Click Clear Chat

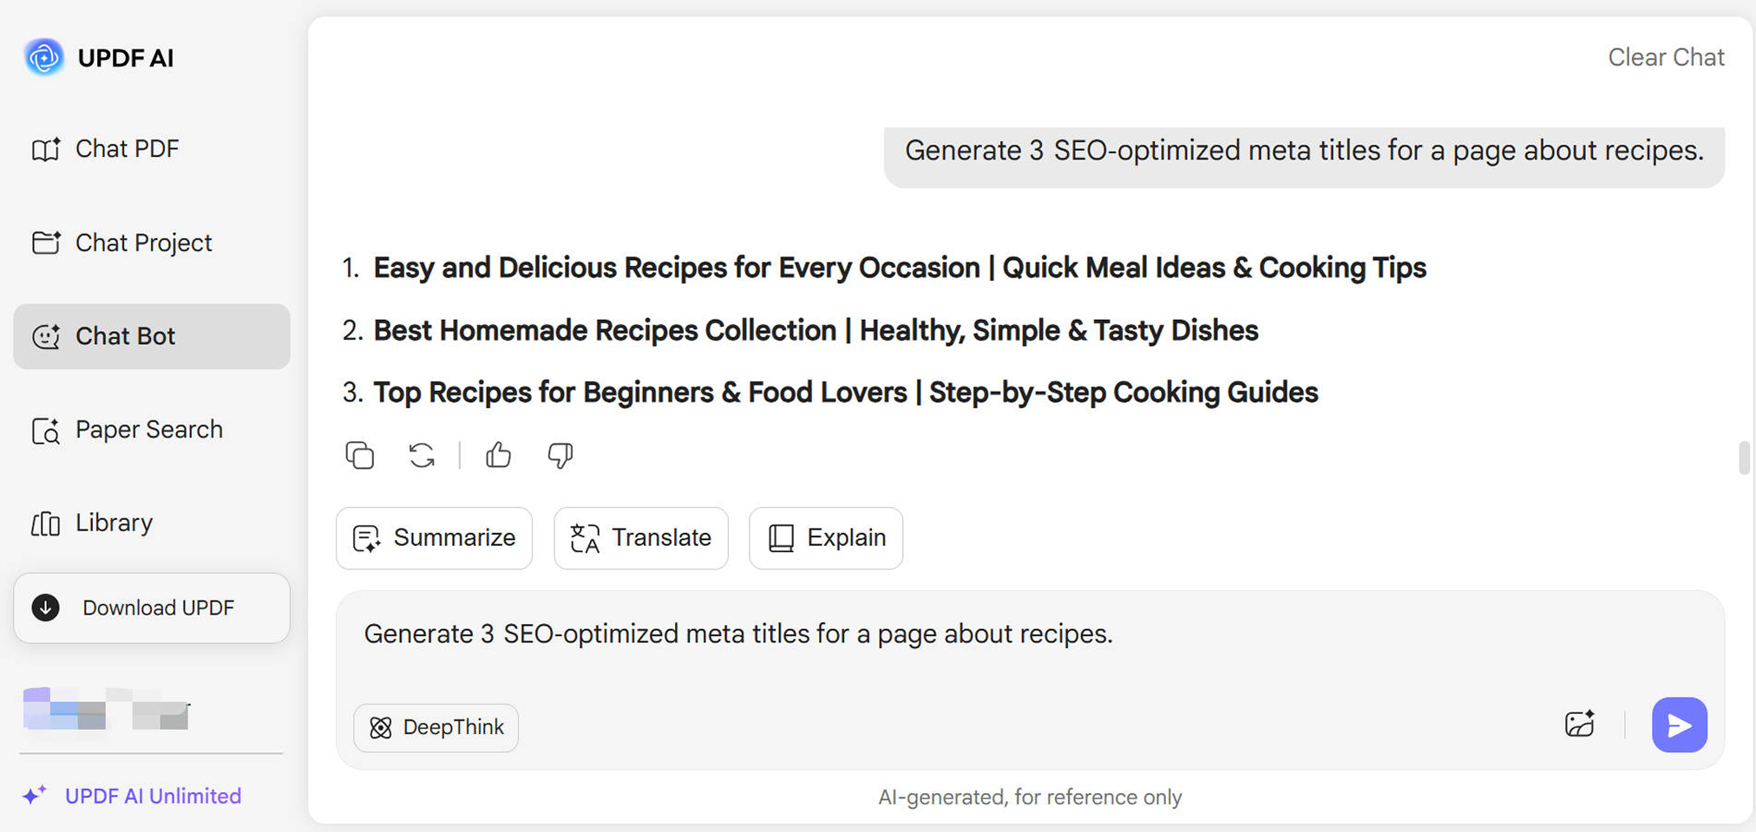pos(1666,57)
